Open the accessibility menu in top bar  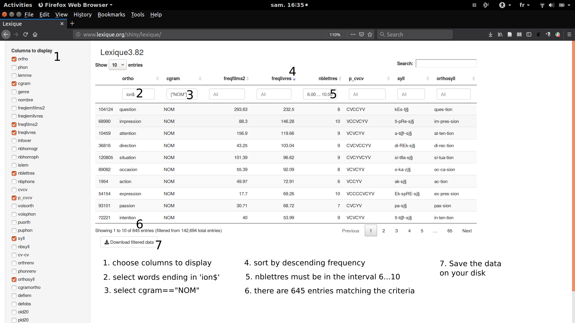[505, 5]
